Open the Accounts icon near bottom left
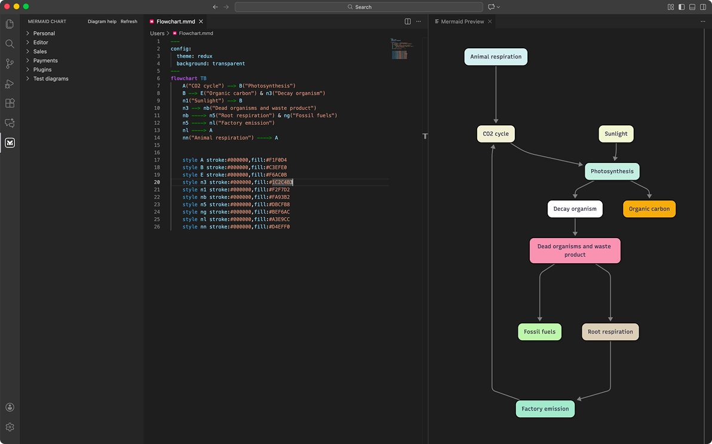Screen dimensions: 712x444 click(x=10, y=407)
